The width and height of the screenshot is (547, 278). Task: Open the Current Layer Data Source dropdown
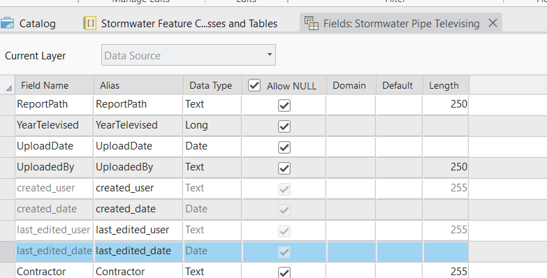coord(189,54)
